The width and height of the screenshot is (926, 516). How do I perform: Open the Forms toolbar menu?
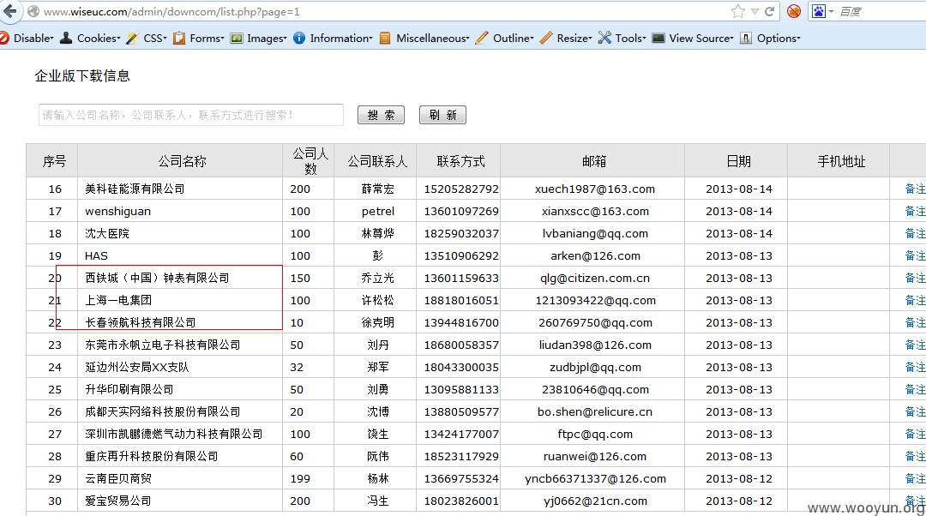(x=207, y=38)
